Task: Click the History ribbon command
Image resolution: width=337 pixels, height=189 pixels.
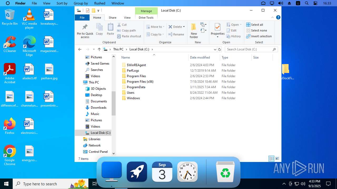Action: click(x=234, y=36)
